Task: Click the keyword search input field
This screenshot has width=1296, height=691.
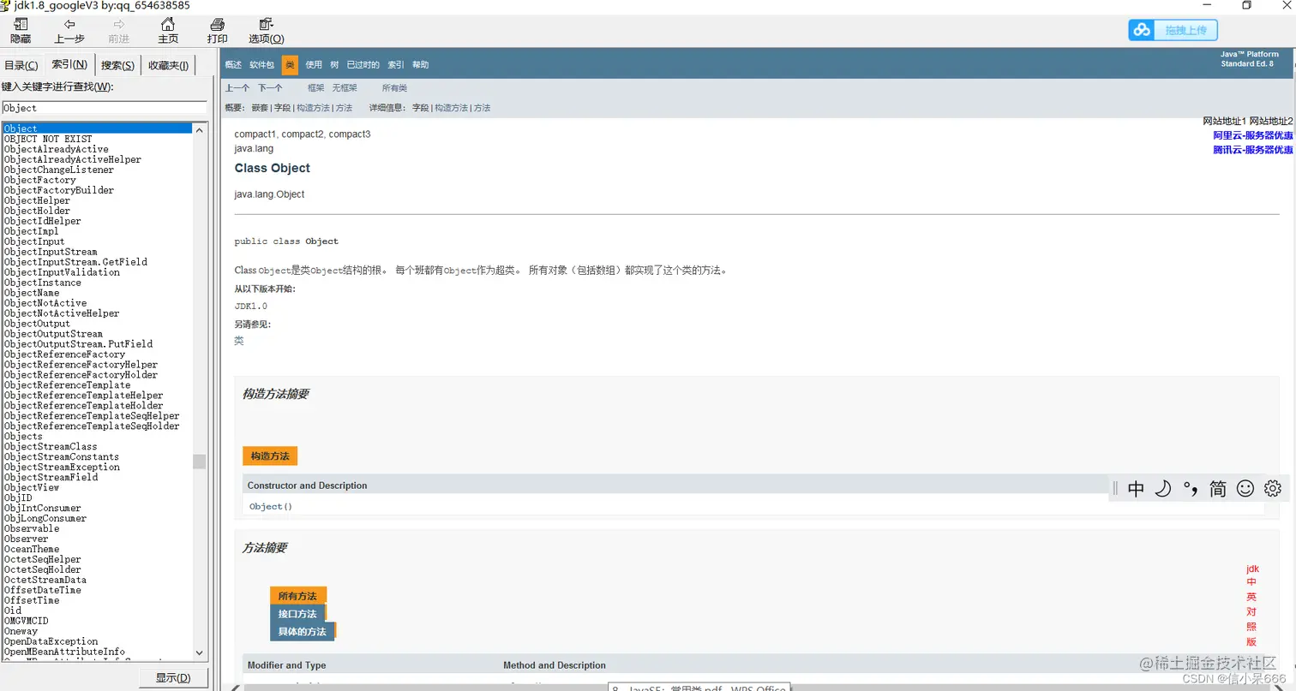Action: coord(104,108)
